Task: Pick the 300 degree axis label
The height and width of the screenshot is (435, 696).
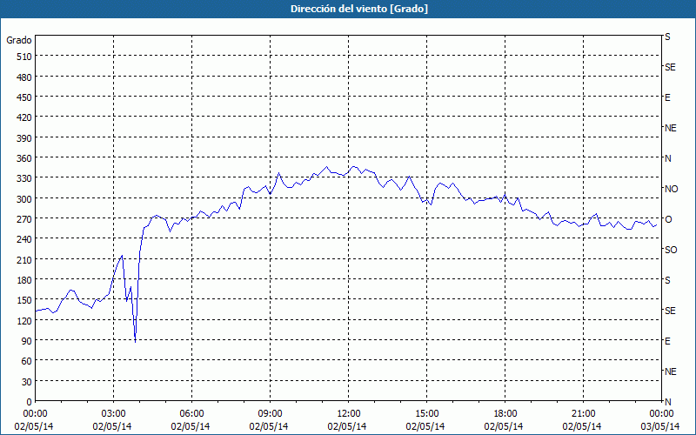Action: pyautogui.click(x=25, y=199)
